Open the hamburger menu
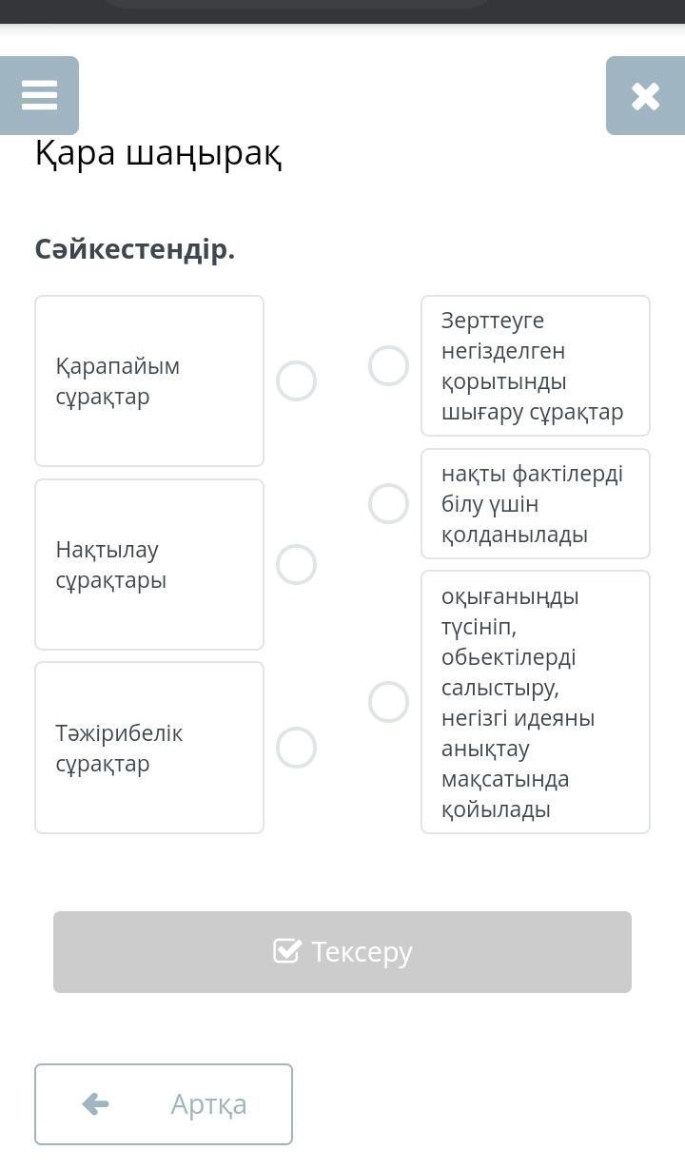 39,95
